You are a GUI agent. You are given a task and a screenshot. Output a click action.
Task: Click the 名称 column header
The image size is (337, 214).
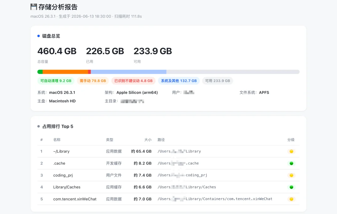[57, 140]
